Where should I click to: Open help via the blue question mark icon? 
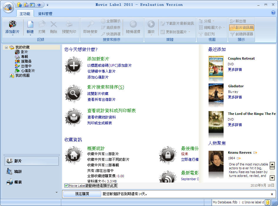point(273,13)
